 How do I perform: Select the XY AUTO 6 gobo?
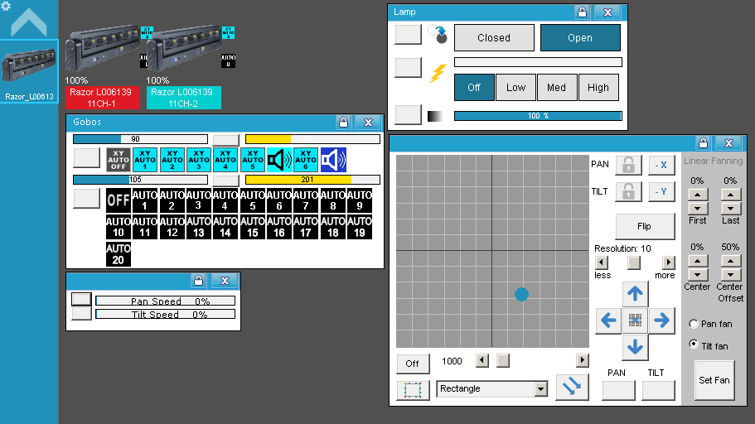[x=306, y=160]
